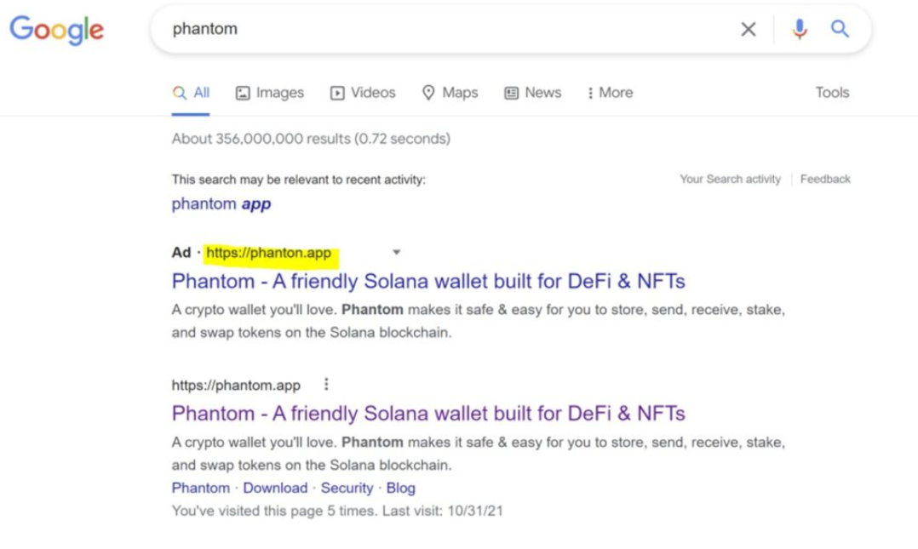Start voice search with the microphone icon
Image resolution: width=918 pixels, height=549 pixels.
(799, 29)
